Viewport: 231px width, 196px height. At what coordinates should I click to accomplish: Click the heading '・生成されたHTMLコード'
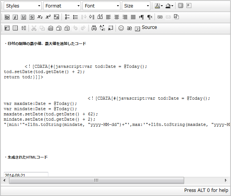25,157
